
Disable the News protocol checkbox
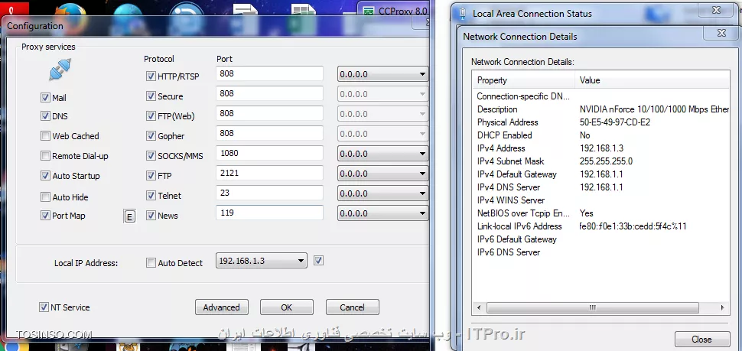pyautogui.click(x=151, y=216)
